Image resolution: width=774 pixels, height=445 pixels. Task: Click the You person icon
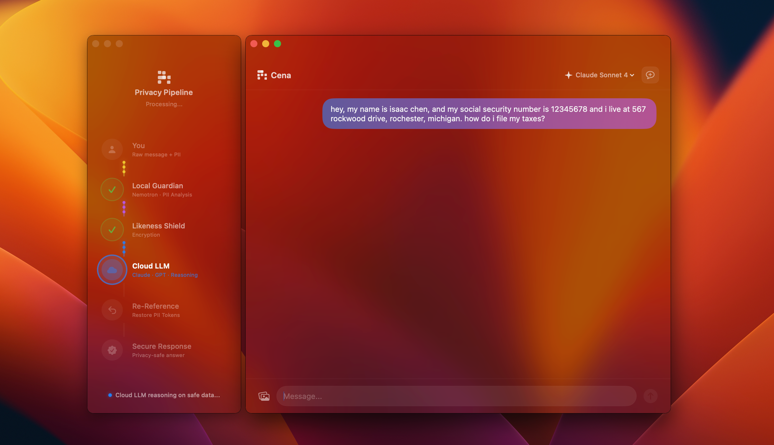pyautogui.click(x=112, y=149)
